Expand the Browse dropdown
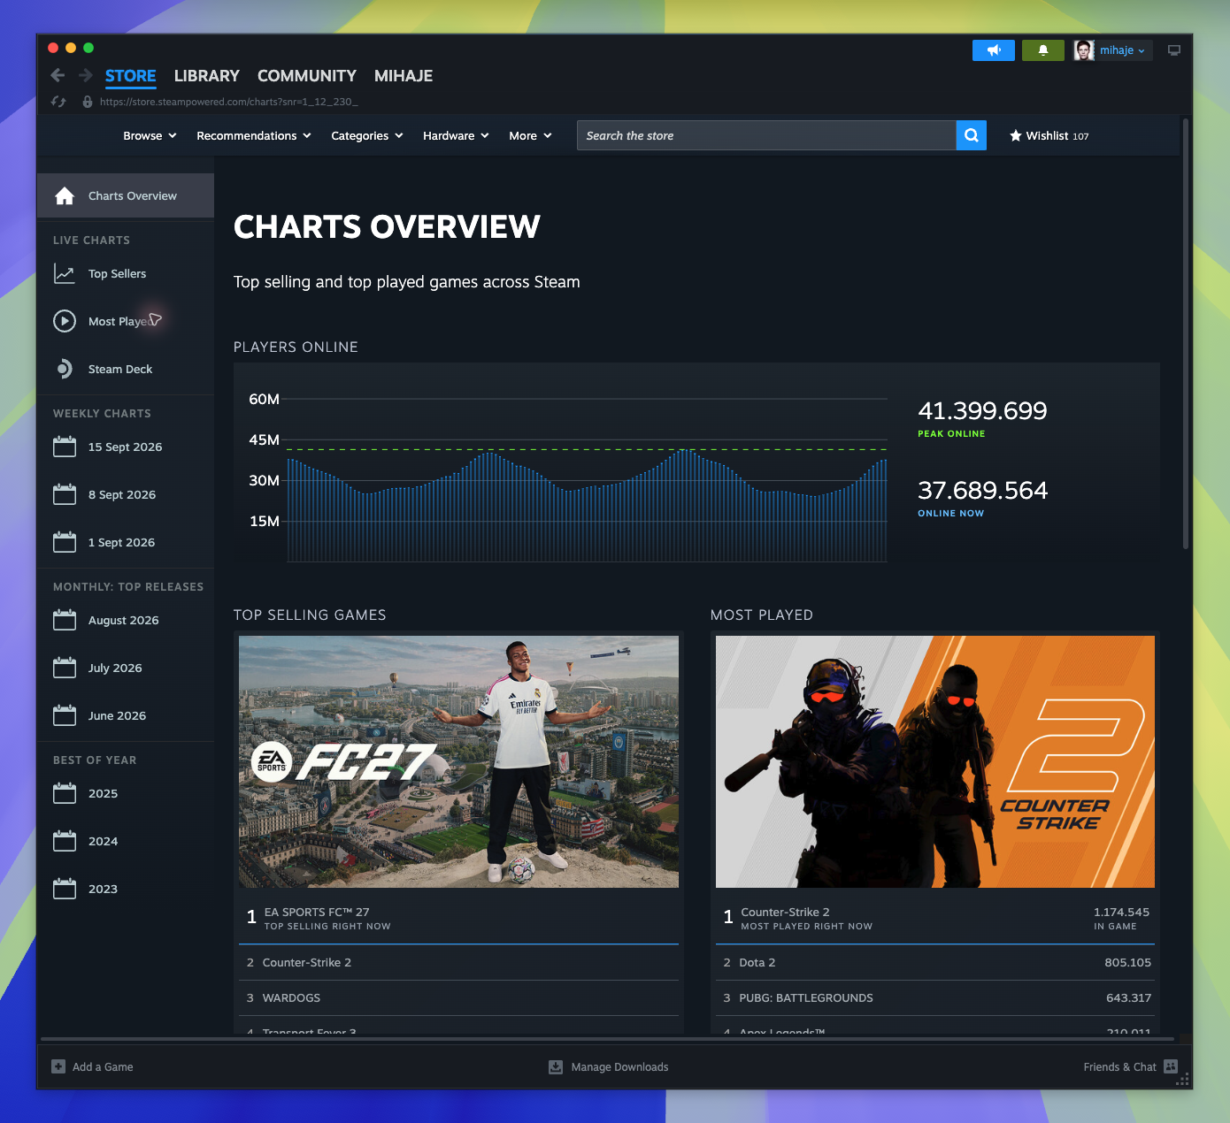This screenshot has width=1230, height=1123. (150, 135)
